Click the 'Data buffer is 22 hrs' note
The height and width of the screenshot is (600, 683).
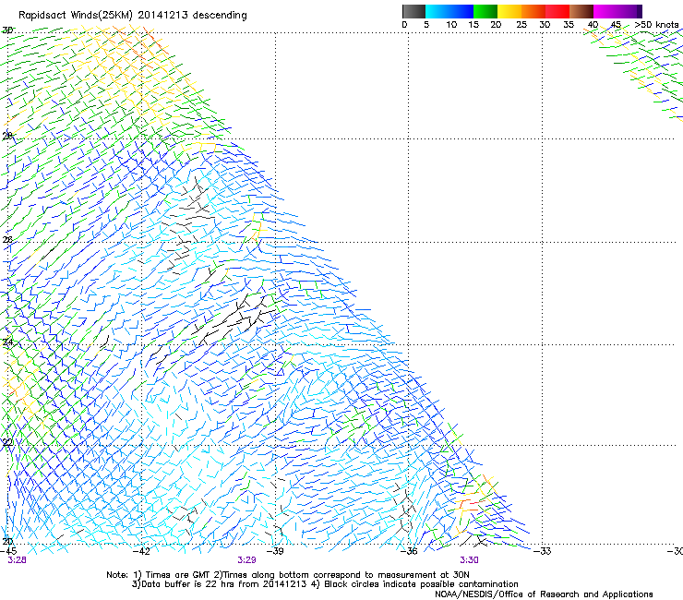pos(325,584)
